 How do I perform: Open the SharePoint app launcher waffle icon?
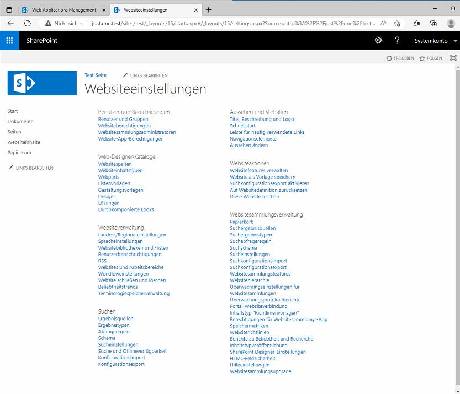tap(9, 40)
